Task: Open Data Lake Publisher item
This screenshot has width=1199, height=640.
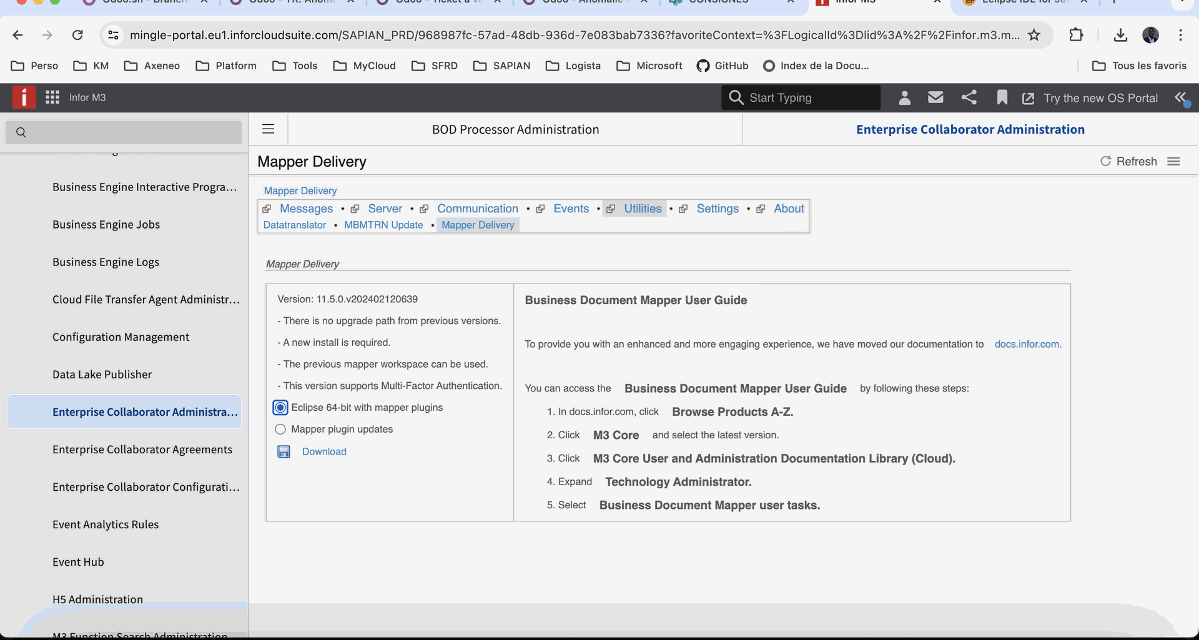Action: pos(102,375)
